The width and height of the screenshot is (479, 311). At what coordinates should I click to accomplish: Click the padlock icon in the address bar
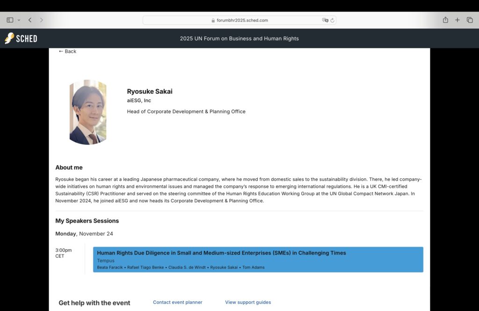tap(213, 21)
